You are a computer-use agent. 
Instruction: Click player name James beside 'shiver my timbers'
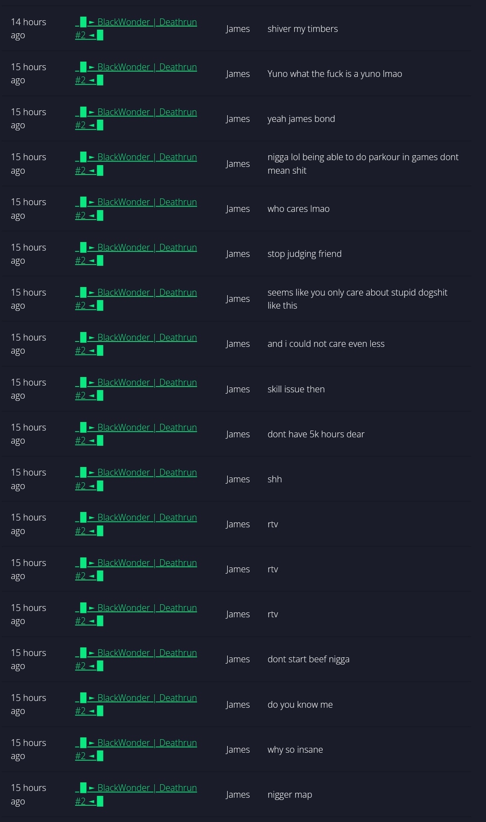tap(238, 29)
